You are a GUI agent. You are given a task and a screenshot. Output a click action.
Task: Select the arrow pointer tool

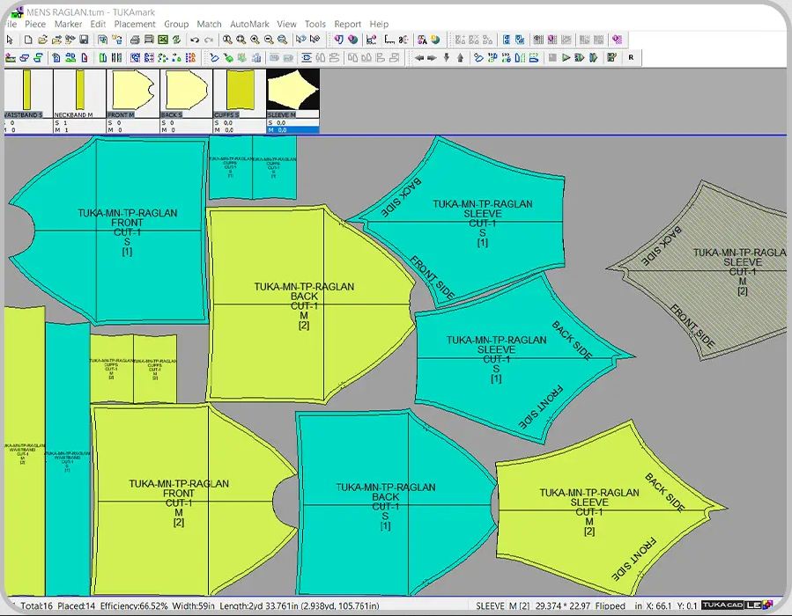pyautogui.click(x=10, y=40)
